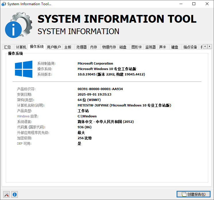
Task: Open the blue About info icon
Action: point(14,194)
